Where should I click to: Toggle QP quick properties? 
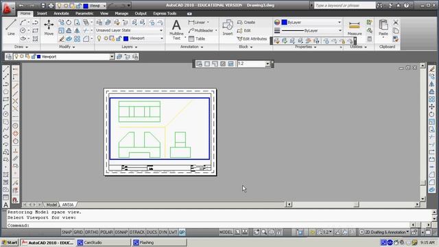(182, 232)
